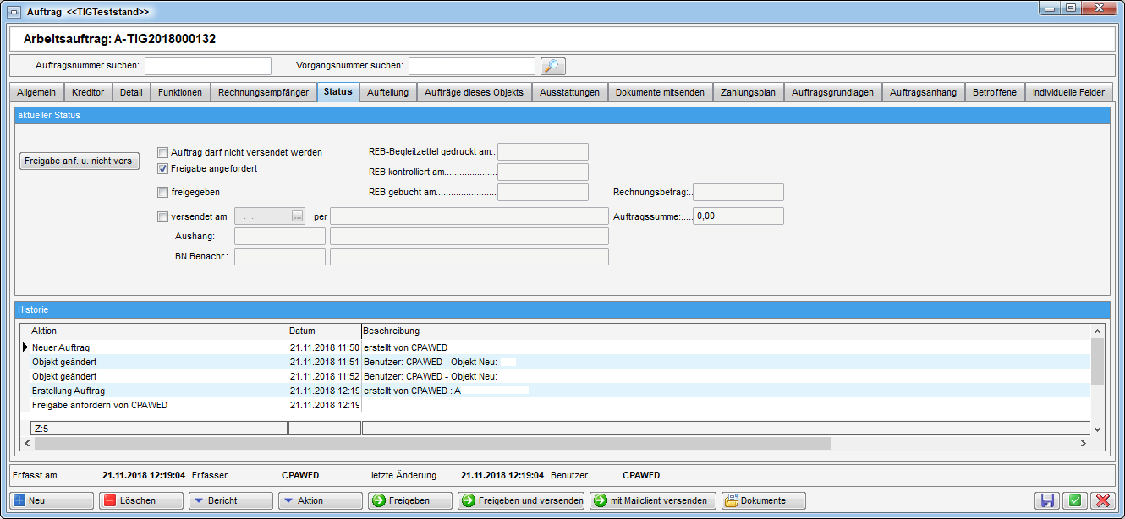Open the Bericht dropdown menu
The height and width of the screenshot is (519, 1125).
(x=232, y=500)
